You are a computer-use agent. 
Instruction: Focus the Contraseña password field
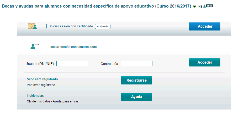coord(137,64)
